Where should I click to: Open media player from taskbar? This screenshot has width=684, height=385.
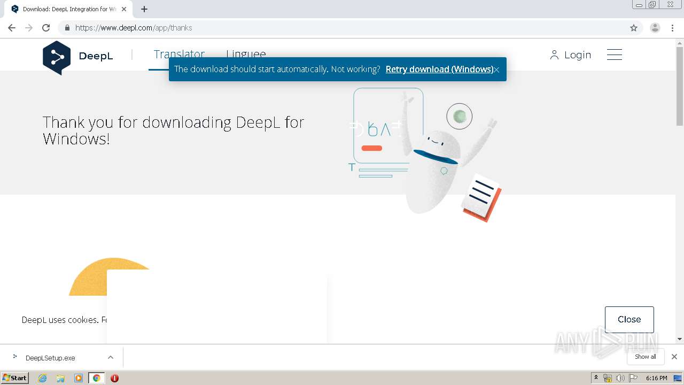(79, 378)
